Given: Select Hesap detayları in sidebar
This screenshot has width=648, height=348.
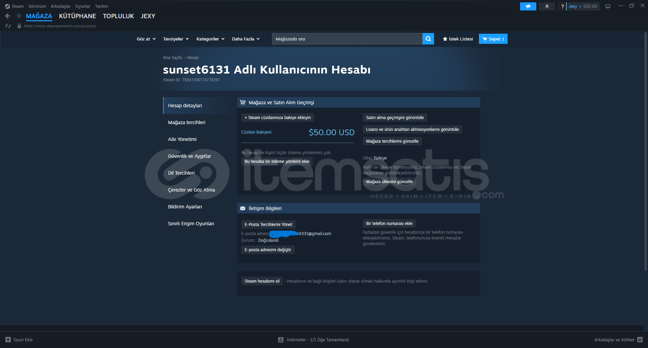Looking at the screenshot, I should [x=197, y=106].
